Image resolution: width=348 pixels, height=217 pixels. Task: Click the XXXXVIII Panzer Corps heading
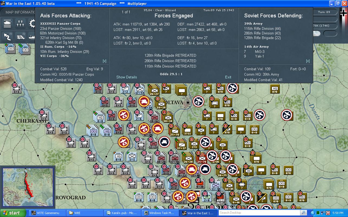pos(60,24)
